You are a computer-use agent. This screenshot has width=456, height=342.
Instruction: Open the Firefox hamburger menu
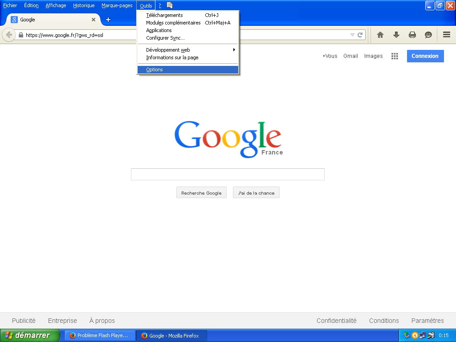coord(446,35)
